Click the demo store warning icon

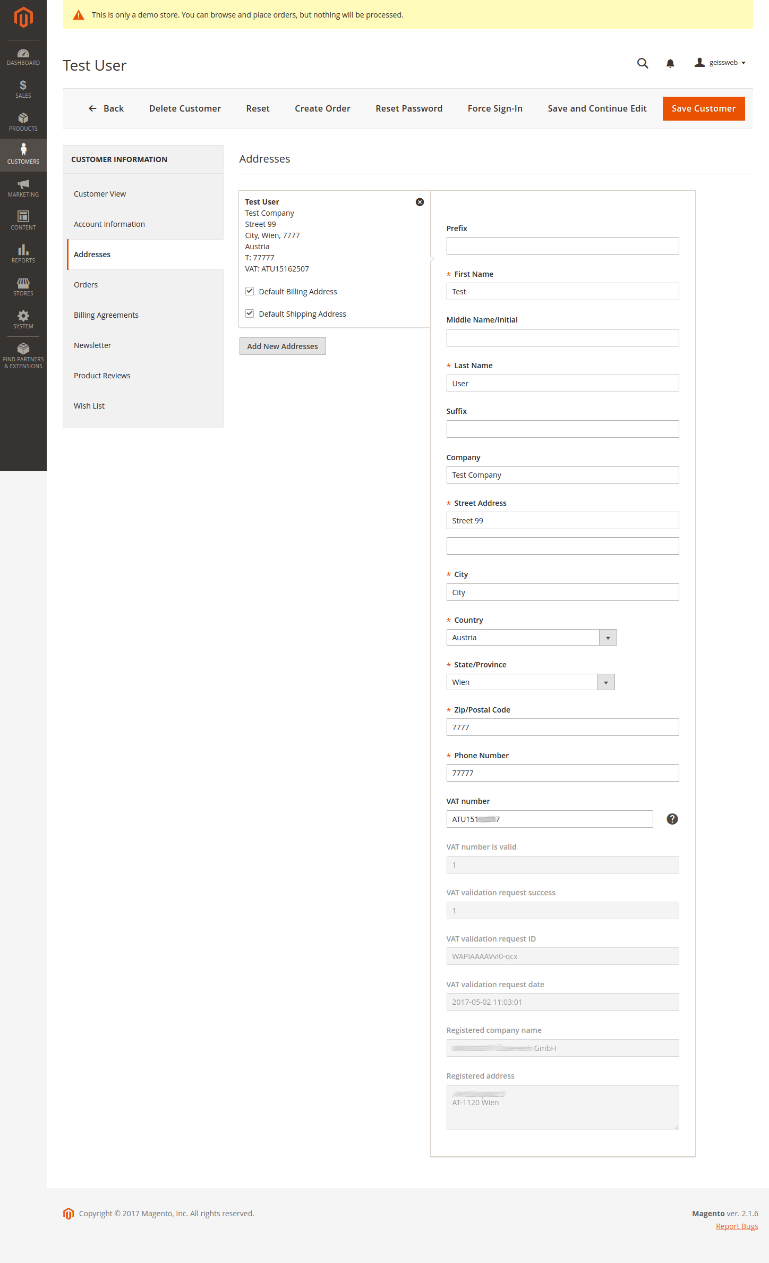(79, 15)
